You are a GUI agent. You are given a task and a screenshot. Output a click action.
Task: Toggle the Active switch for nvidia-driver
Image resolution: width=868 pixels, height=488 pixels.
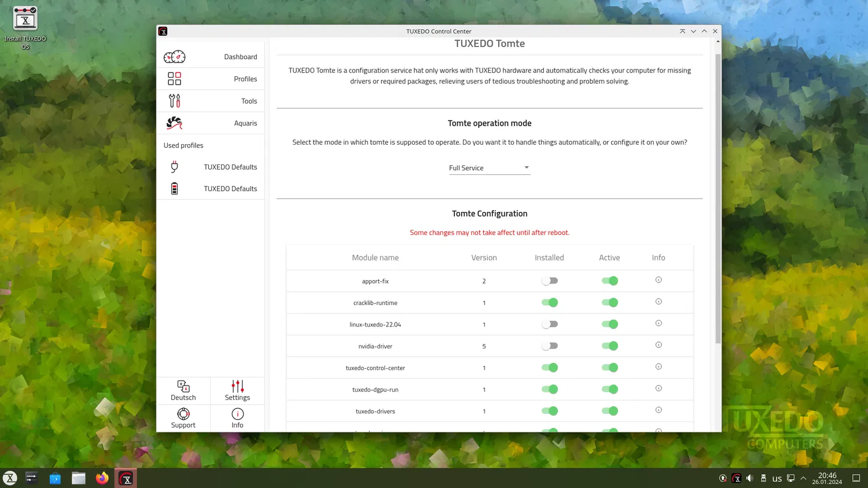pyautogui.click(x=610, y=346)
